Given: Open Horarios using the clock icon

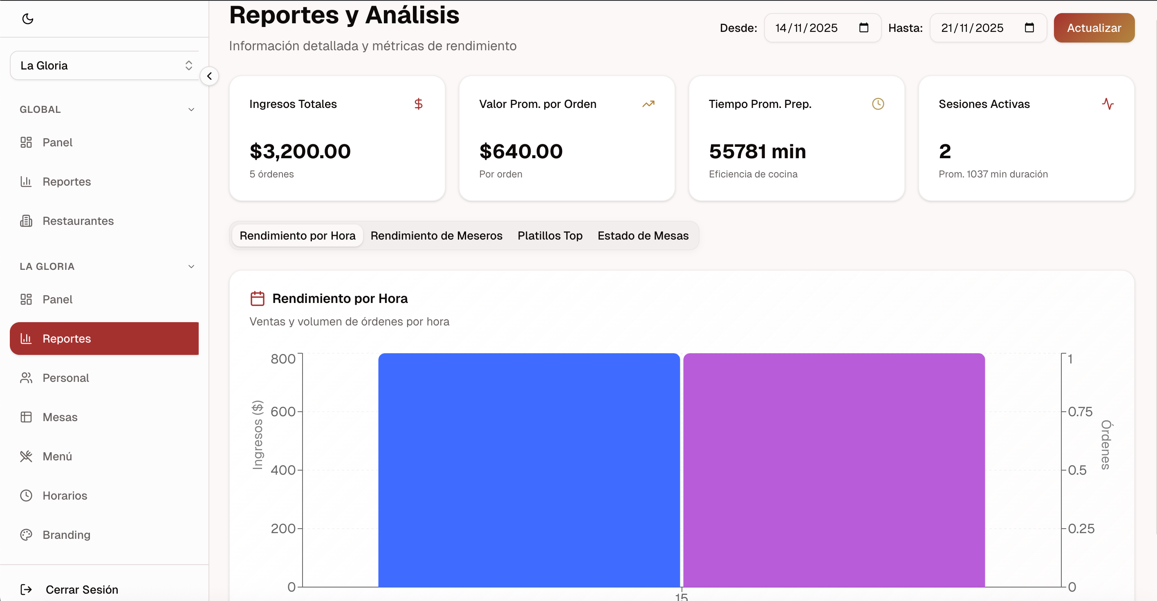Looking at the screenshot, I should coord(26,496).
